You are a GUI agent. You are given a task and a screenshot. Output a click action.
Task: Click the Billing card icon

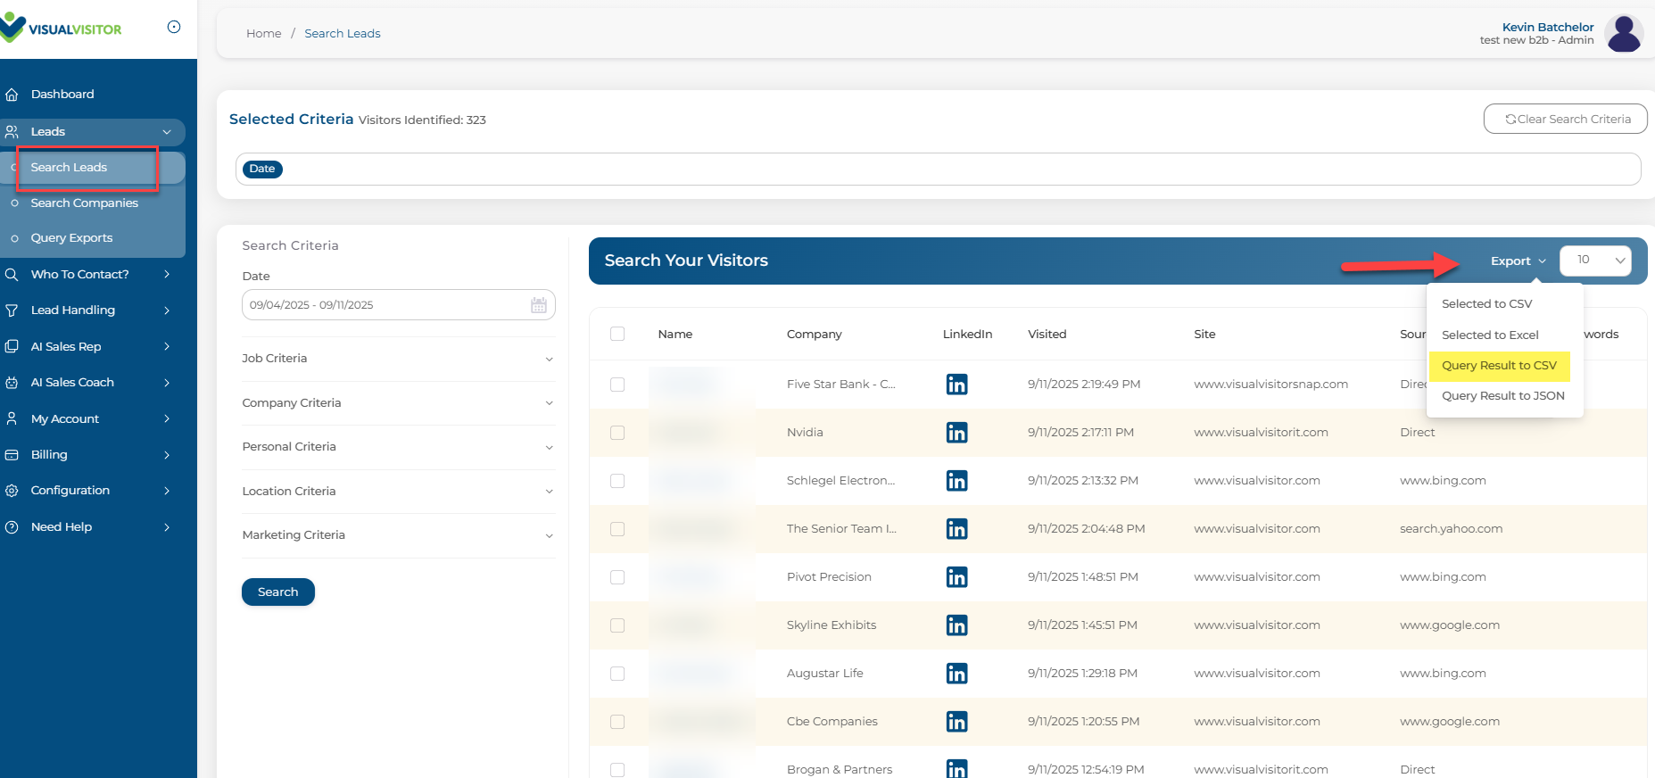(12, 455)
